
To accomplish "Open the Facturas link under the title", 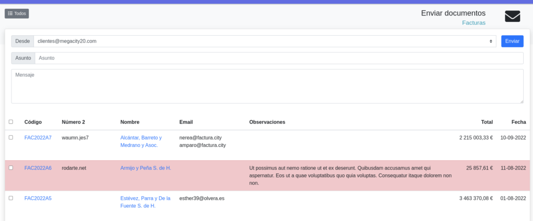I will coord(473,23).
